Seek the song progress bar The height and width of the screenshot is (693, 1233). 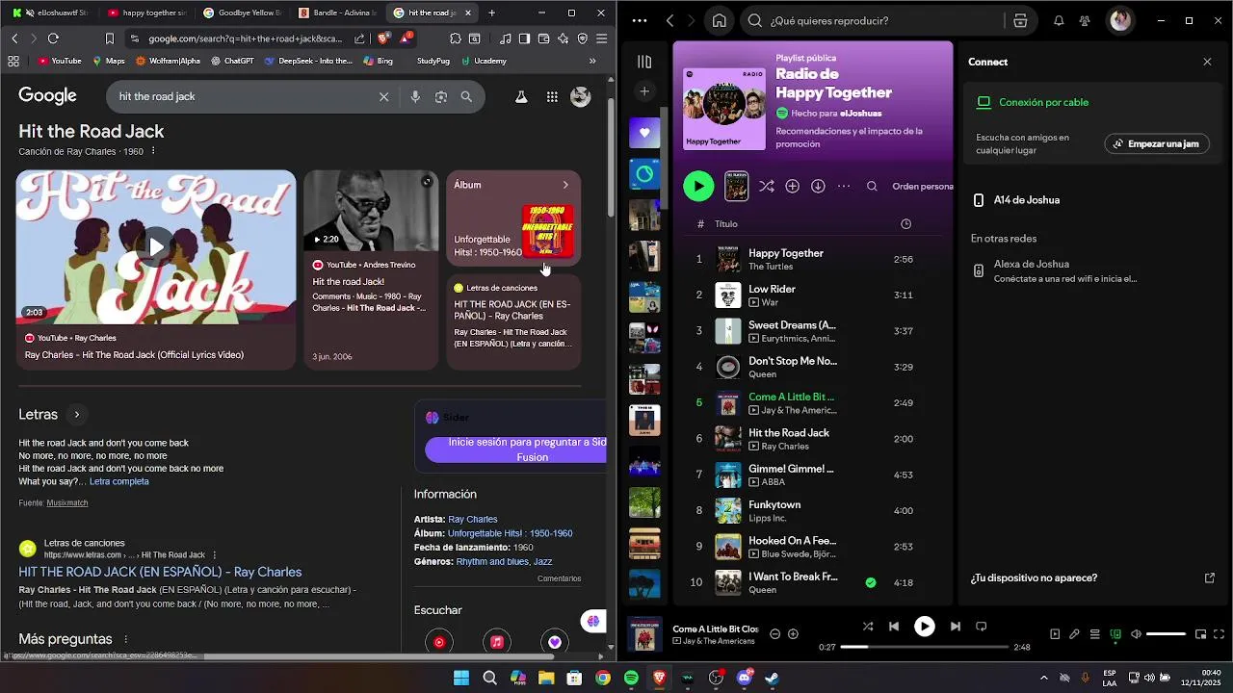tap(924, 647)
